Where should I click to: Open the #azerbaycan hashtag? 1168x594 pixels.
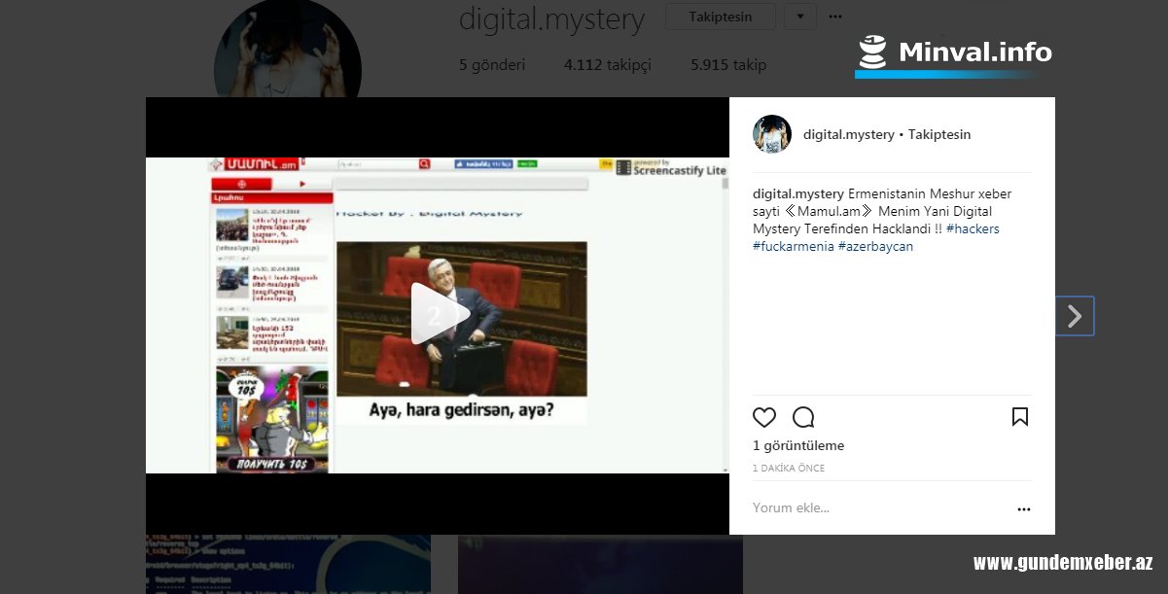coord(875,246)
